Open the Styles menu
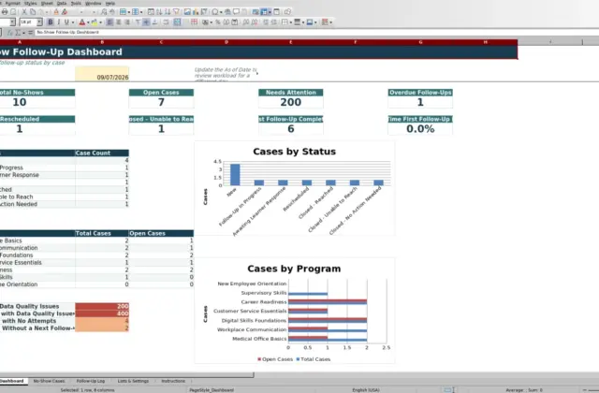 pyautogui.click(x=30, y=3)
